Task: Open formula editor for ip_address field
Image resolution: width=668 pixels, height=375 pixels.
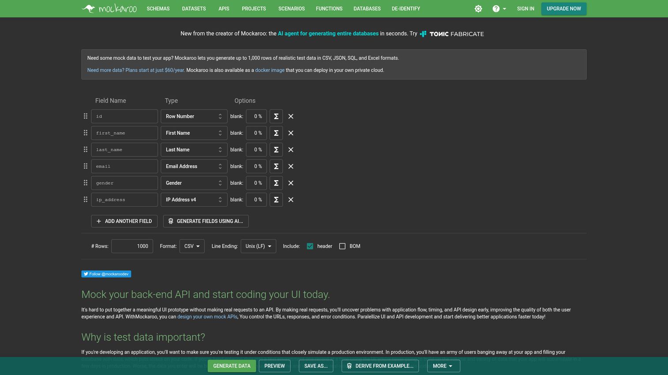Action: coord(276,200)
